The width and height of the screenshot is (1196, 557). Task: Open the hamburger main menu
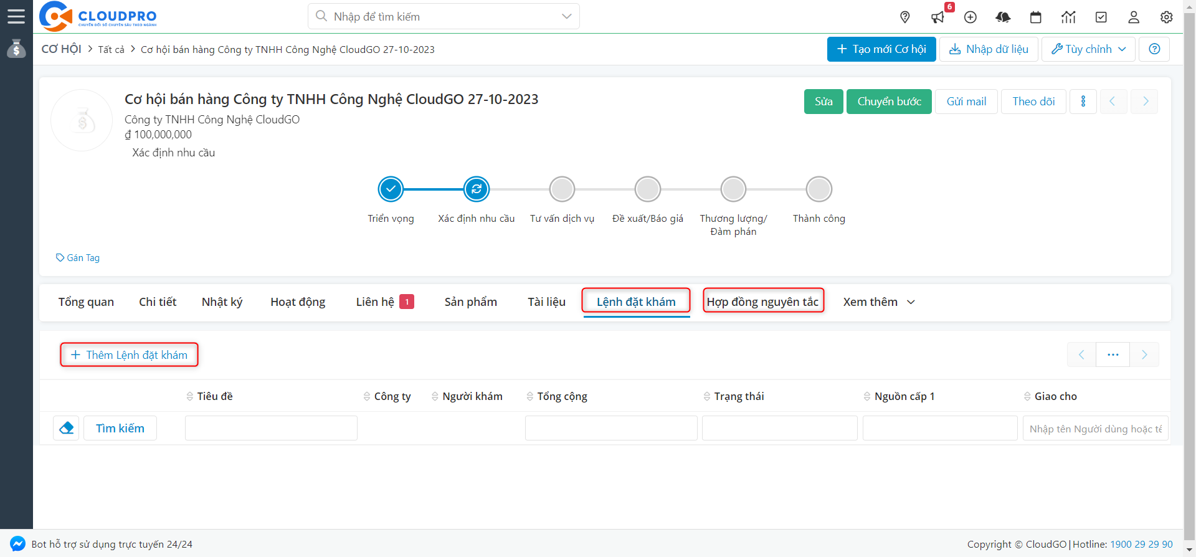point(16,16)
